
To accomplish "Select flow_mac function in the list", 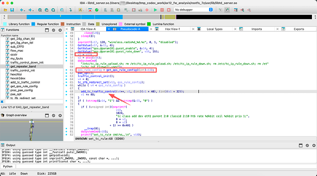I will tap(17, 50).
